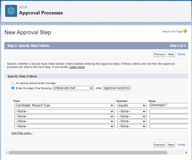Click Step 2. Specify Step Criteria header
Image resolution: width=192 pixels, height=160 pixels.
coord(28,46)
